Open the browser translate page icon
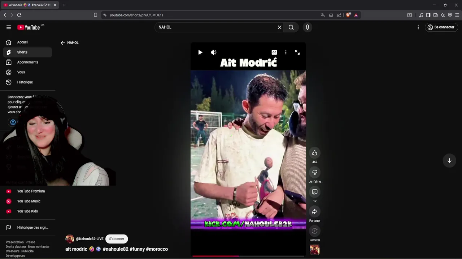Screen dimensions: 462x259 pyautogui.click(x=323, y=15)
